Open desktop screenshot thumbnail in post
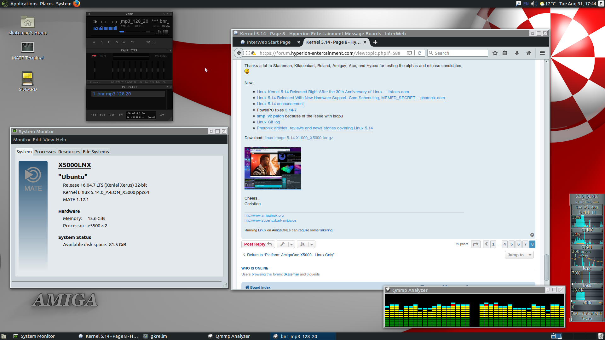This screenshot has height=340, width=605. pos(273,168)
